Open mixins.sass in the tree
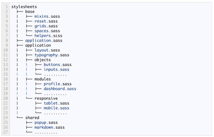 pyautogui.click(x=47, y=16)
